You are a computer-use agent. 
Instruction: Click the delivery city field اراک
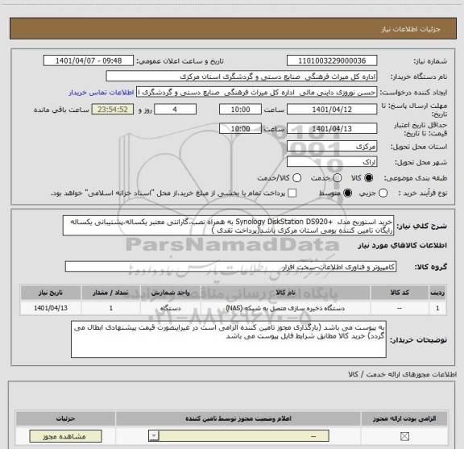coord(332,162)
